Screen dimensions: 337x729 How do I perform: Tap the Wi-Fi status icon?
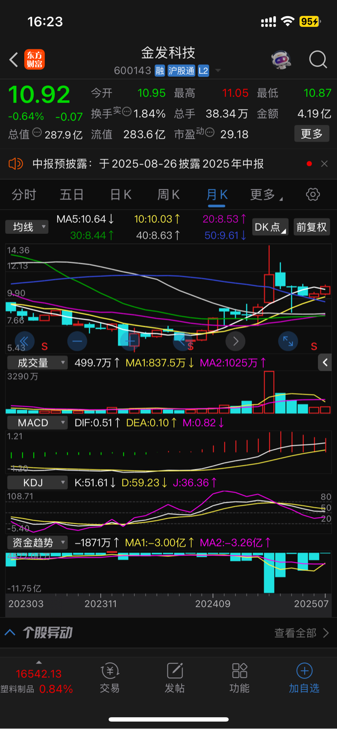point(287,21)
